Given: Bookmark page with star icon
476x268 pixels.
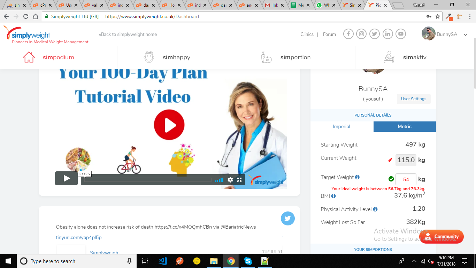Looking at the screenshot, I should 438,16.
